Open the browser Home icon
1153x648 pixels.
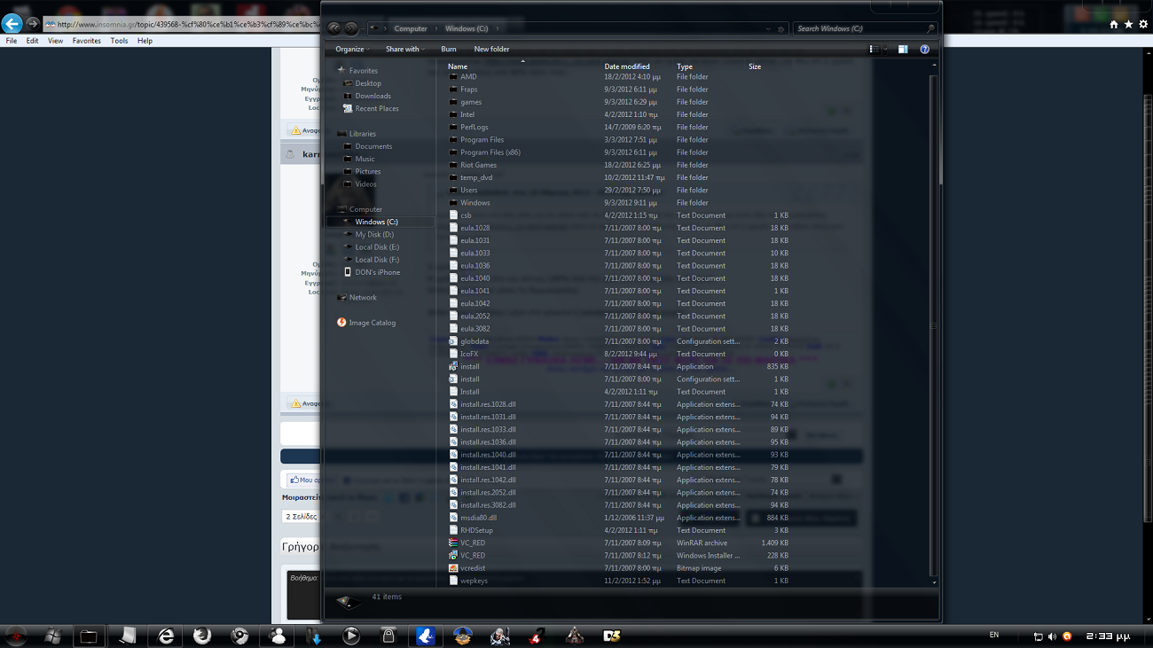pyautogui.click(x=1114, y=24)
